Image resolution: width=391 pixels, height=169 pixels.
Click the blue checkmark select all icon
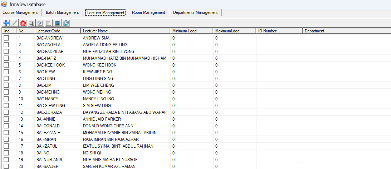pyautogui.click(x=40, y=23)
